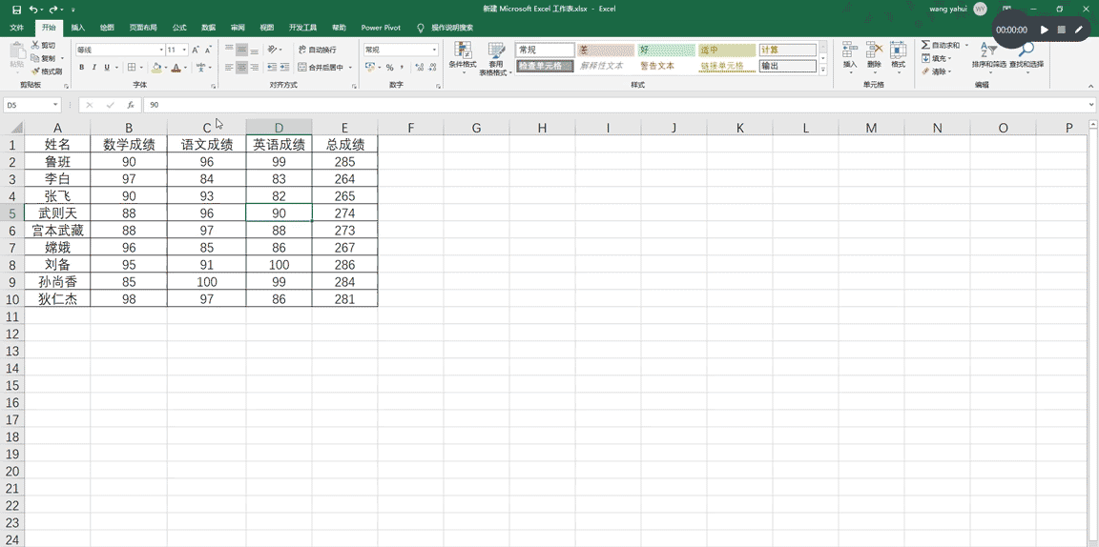Redo the last undone action

pos(53,10)
